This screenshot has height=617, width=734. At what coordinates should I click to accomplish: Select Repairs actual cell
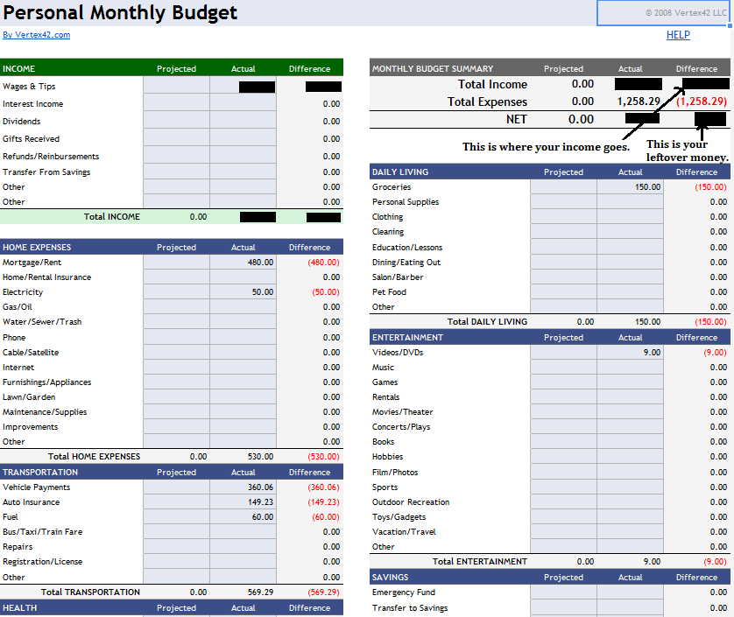[x=243, y=547]
